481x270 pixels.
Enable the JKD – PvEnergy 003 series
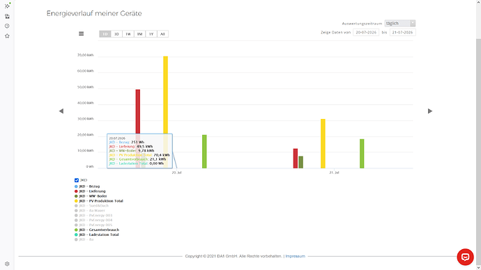pos(93,215)
